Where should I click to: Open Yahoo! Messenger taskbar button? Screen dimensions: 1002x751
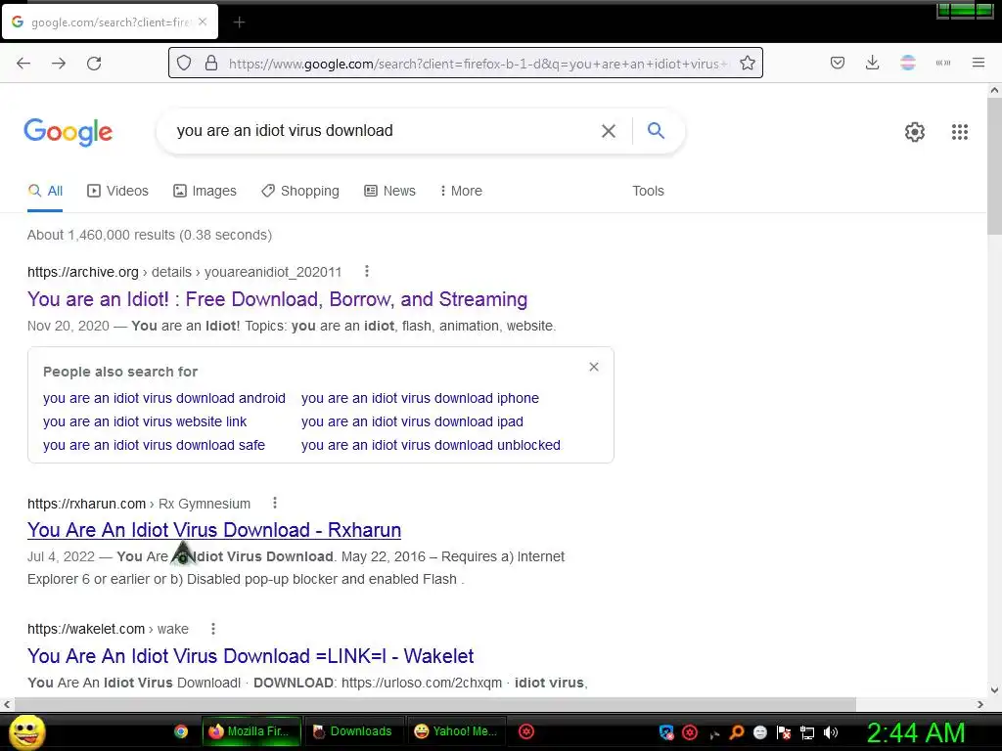click(x=456, y=731)
